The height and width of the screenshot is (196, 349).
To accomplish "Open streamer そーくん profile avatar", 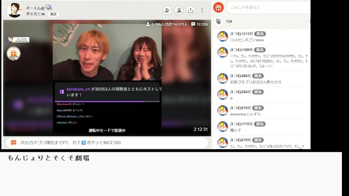I will coord(14,10).
